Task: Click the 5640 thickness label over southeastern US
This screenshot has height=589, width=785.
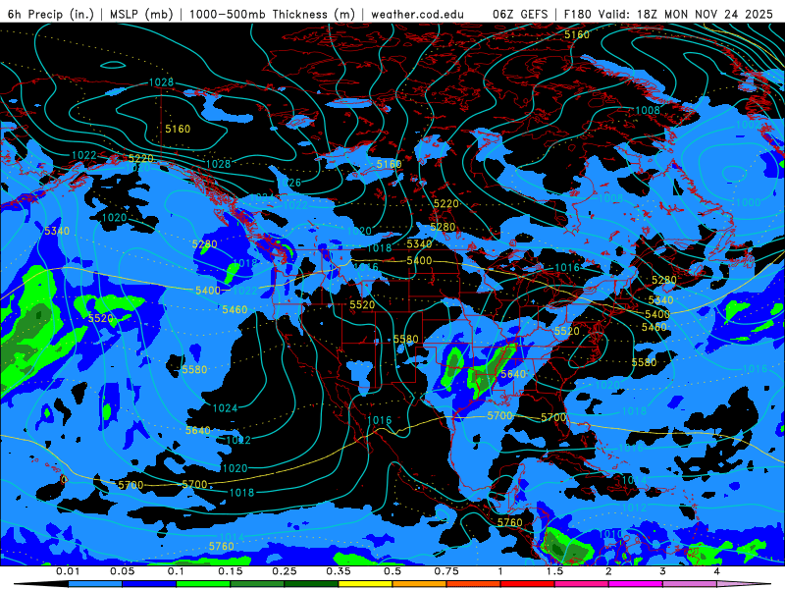Action: pyautogui.click(x=513, y=374)
